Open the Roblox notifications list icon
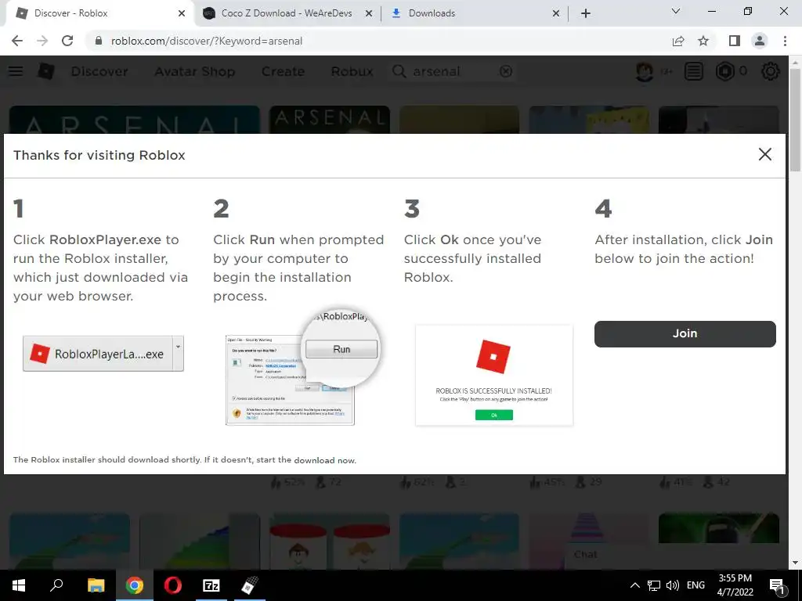 694,71
